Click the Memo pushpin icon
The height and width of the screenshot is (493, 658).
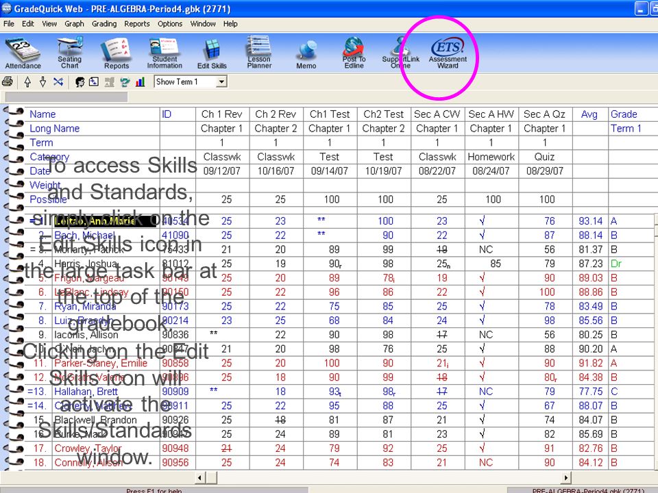pyautogui.click(x=306, y=53)
